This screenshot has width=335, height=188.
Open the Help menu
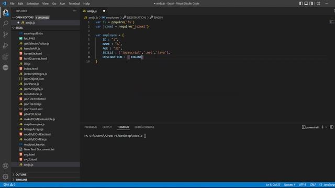pos(86,4)
